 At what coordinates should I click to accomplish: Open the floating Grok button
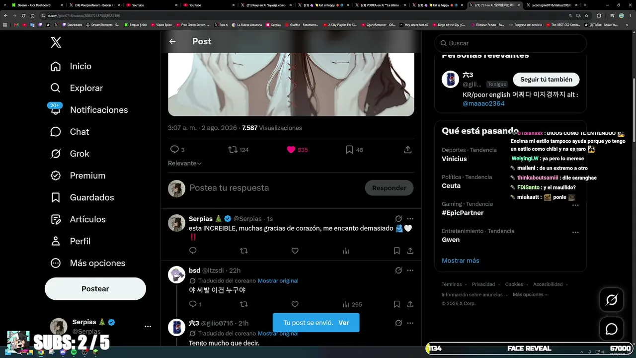[x=612, y=300]
